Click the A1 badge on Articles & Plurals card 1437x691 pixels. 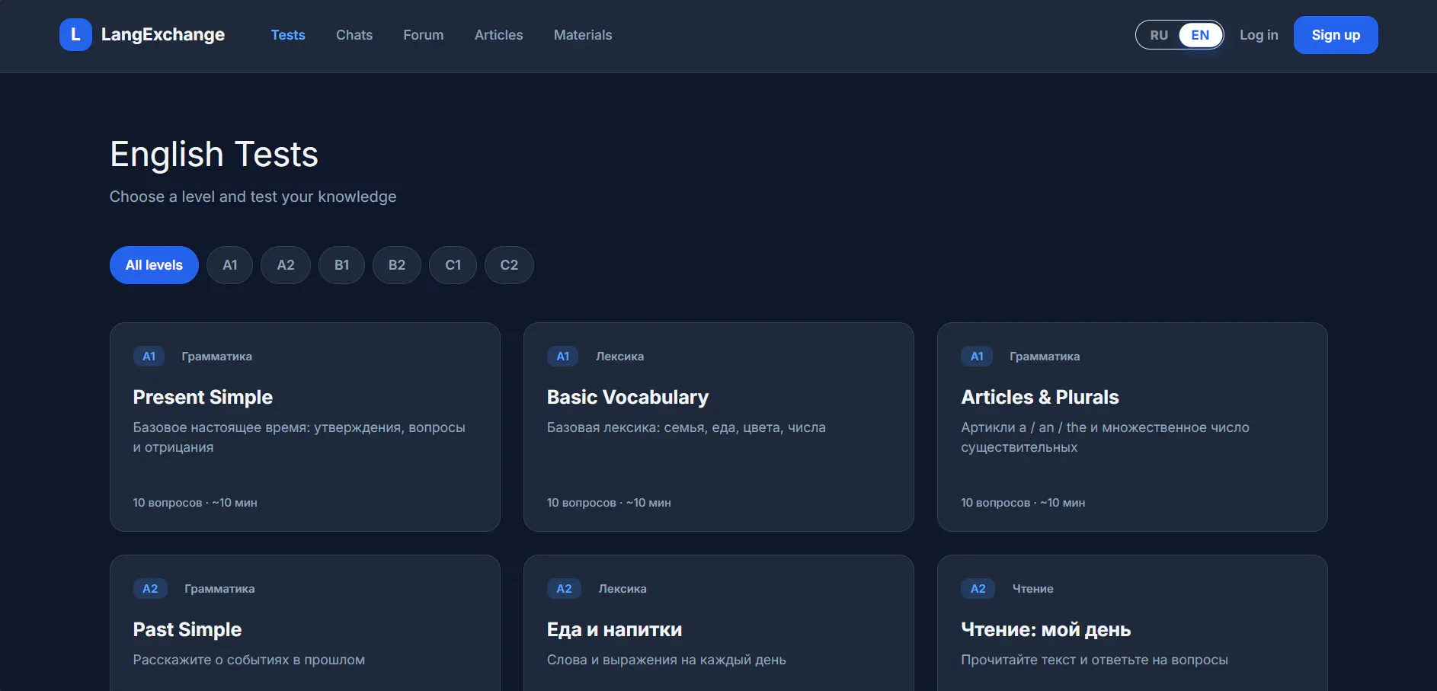(x=977, y=357)
